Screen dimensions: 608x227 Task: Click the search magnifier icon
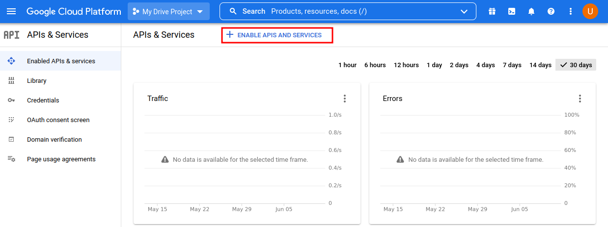pos(233,11)
